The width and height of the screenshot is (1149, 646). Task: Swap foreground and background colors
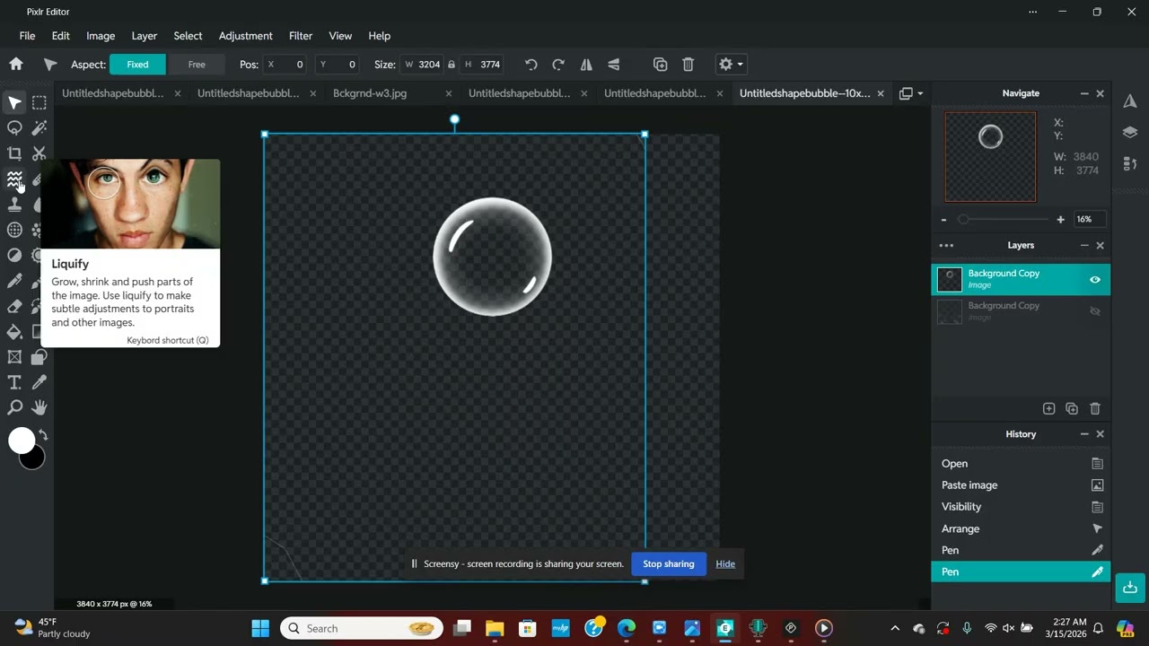tap(42, 435)
